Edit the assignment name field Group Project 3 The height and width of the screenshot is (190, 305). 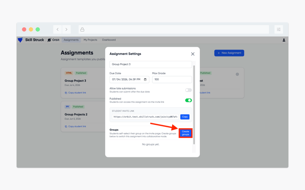click(151, 64)
